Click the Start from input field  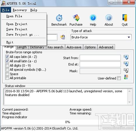100,58
